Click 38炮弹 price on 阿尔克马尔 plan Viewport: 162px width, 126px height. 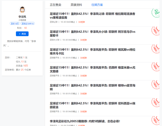[x=83, y=40]
